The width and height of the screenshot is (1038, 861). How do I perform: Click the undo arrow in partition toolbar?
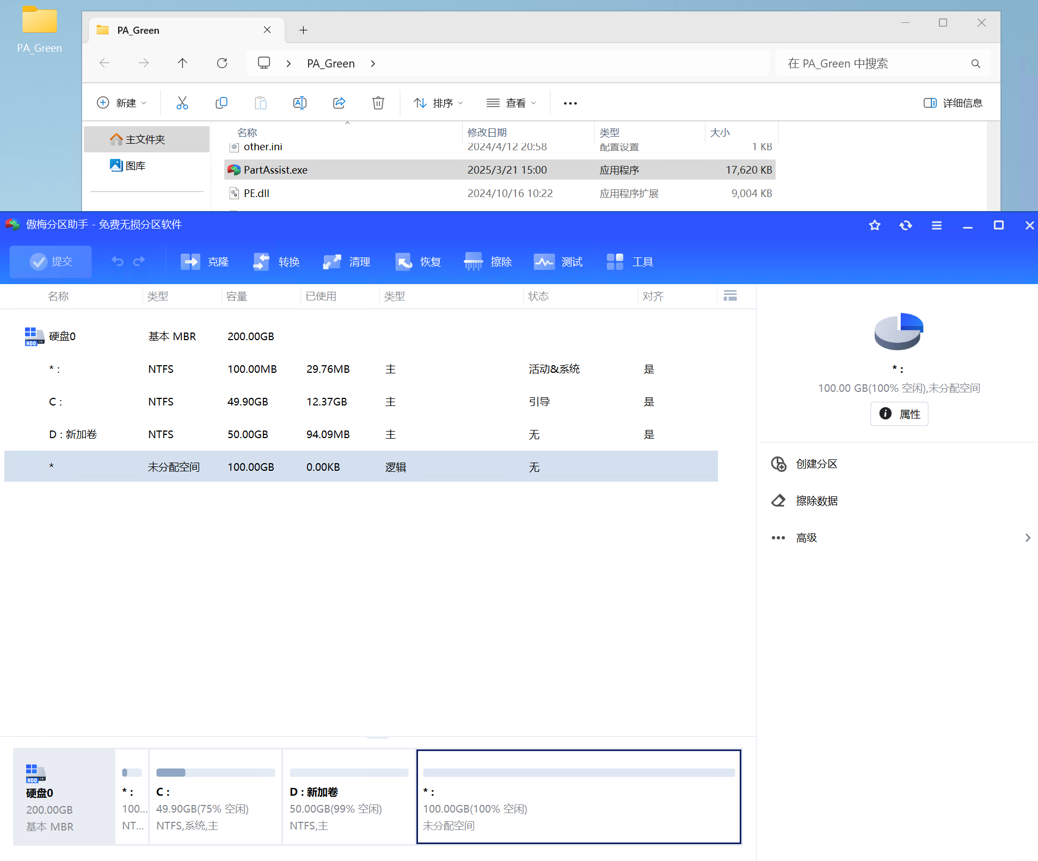[118, 262]
